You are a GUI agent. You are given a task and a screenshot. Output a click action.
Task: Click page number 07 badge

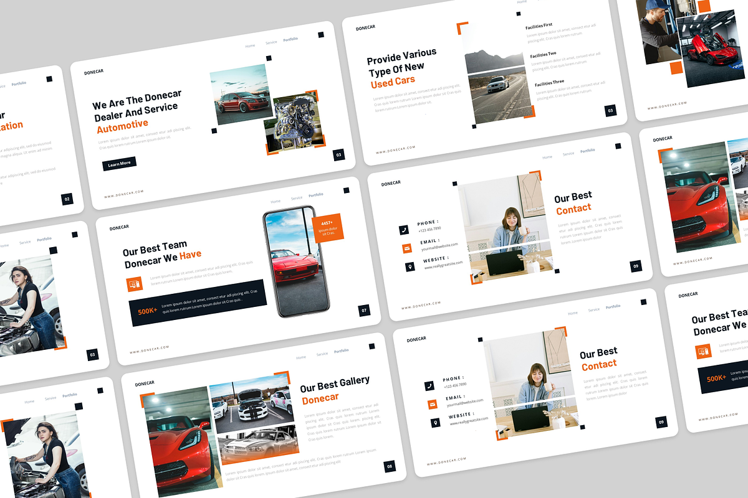tap(365, 310)
